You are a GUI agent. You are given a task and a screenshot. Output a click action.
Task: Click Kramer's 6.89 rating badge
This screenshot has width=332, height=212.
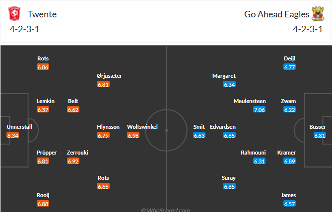click(x=290, y=161)
